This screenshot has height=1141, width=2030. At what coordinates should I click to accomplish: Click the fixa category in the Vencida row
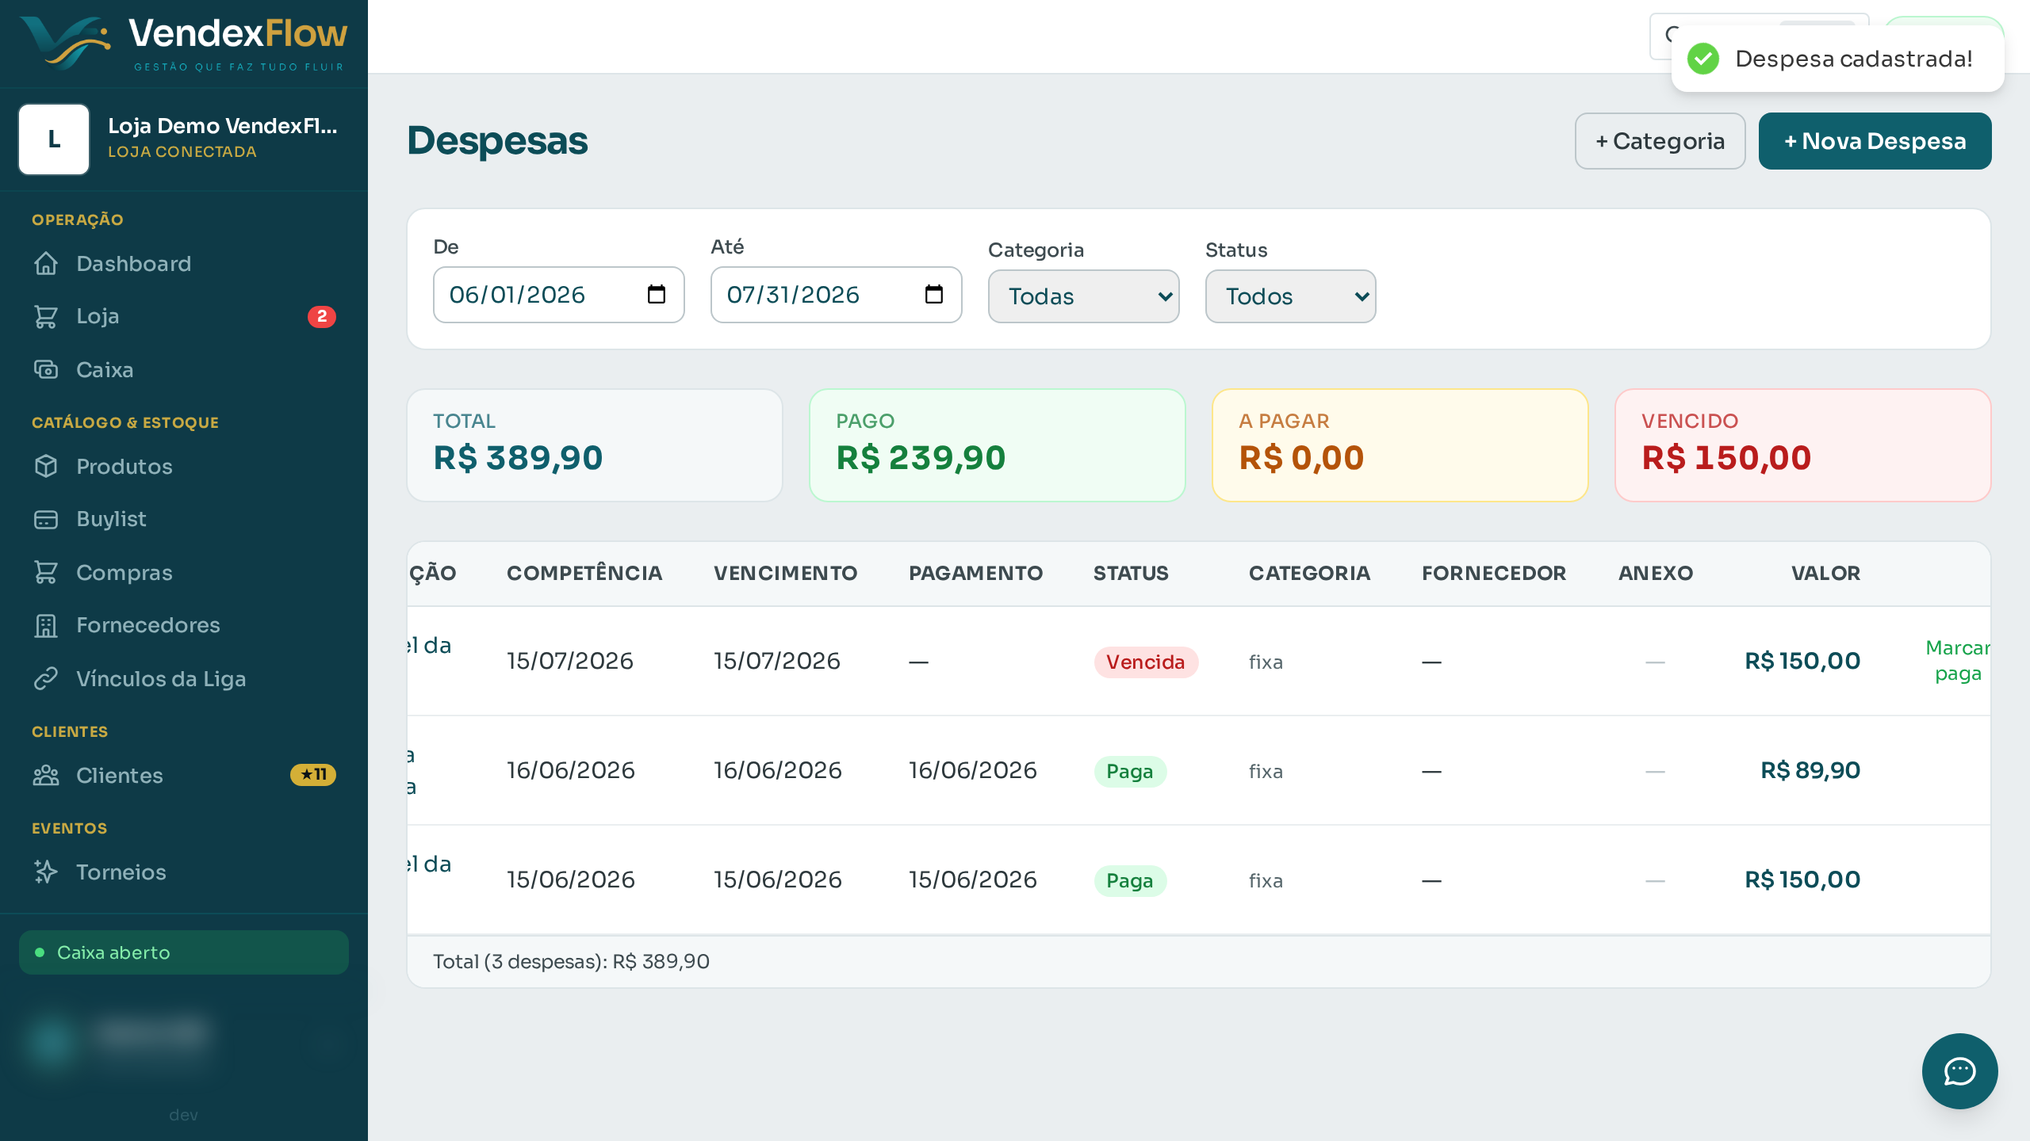[x=1266, y=662]
